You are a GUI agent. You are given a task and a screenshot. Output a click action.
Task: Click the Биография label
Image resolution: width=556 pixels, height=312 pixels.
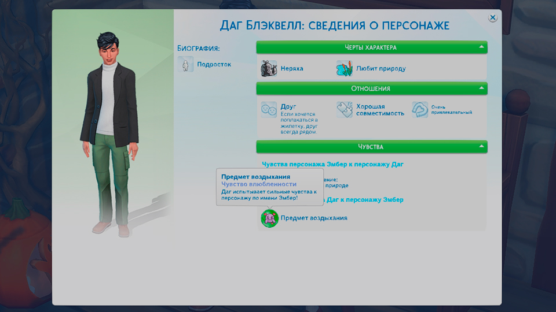198,49
